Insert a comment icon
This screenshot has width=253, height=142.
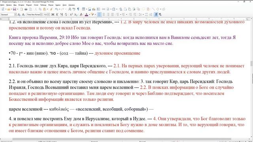tap(143, 9)
